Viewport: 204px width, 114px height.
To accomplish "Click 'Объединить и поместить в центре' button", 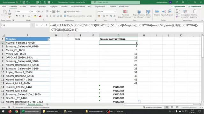I will 78,16.
